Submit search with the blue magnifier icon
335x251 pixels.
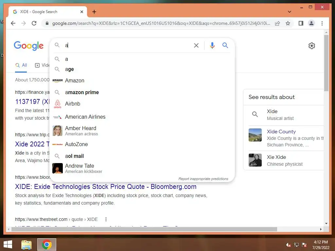click(225, 45)
